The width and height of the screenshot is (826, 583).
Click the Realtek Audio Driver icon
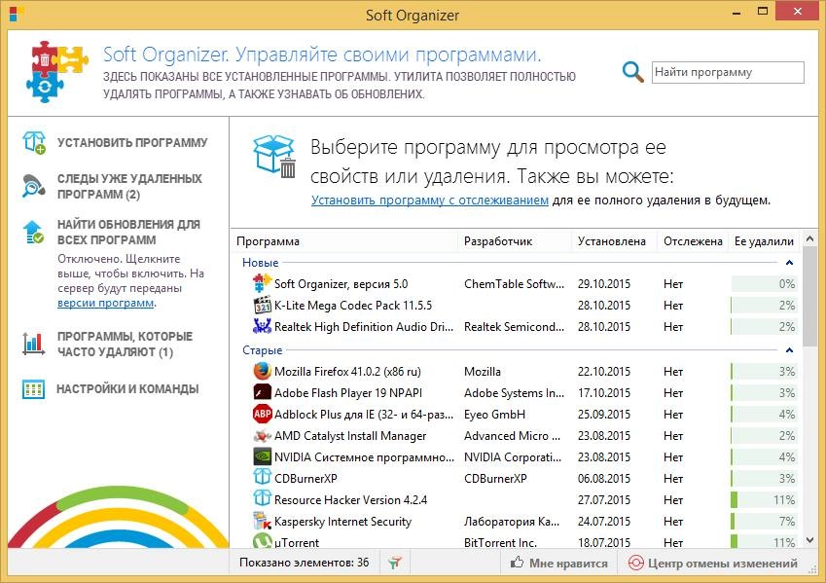pyautogui.click(x=262, y=326)
